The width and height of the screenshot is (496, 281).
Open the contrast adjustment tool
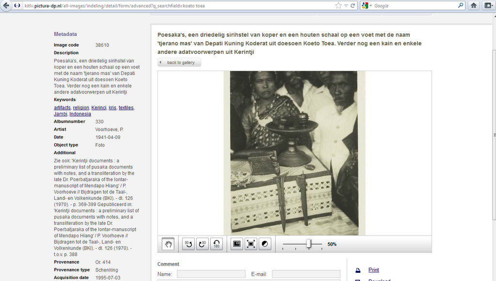265,244
